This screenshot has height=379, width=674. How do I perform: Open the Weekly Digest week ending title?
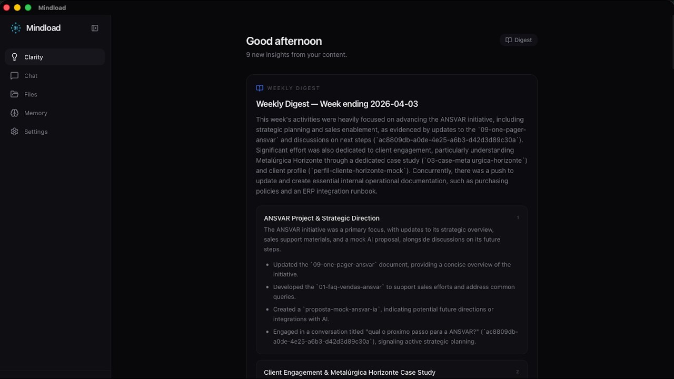coord(337,104)
